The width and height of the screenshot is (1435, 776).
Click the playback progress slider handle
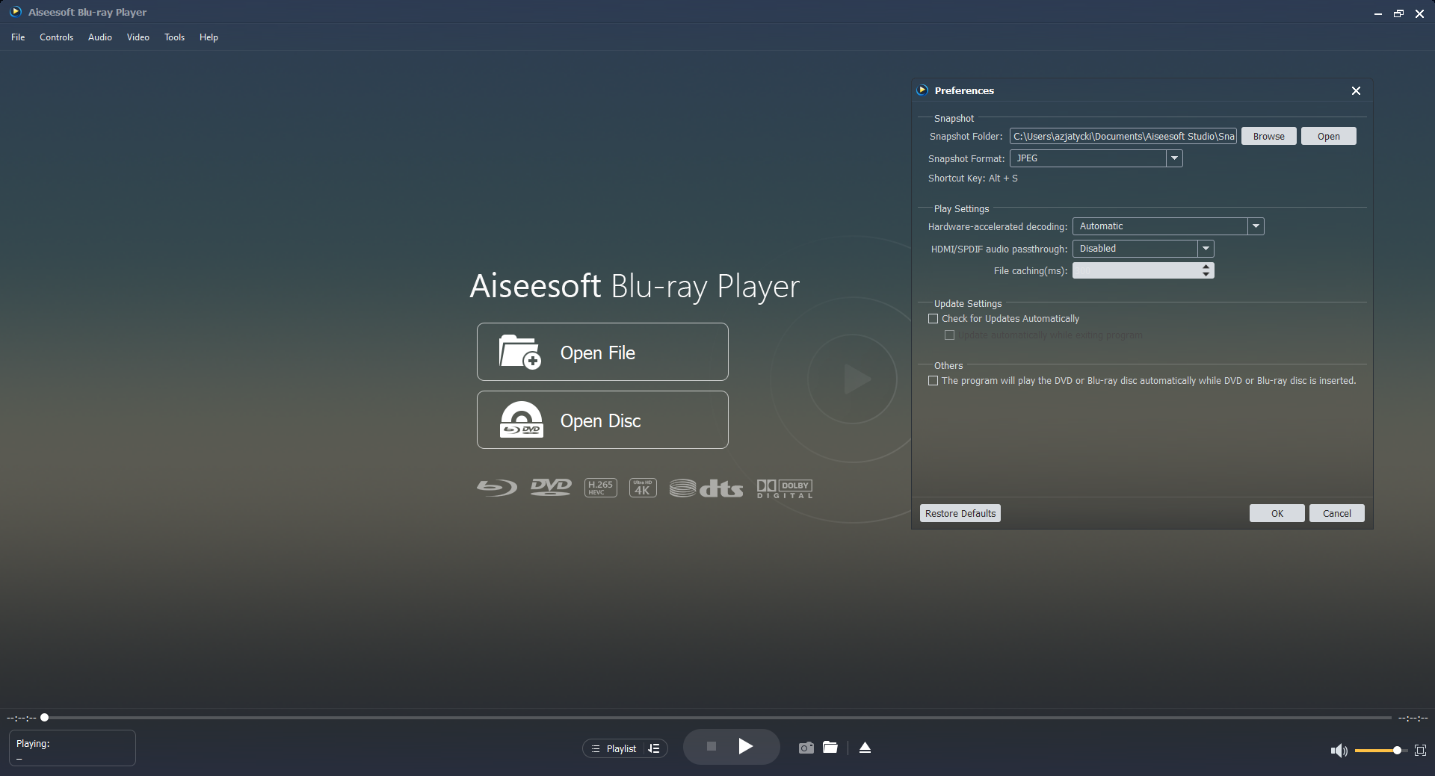[x=45, y=718]
